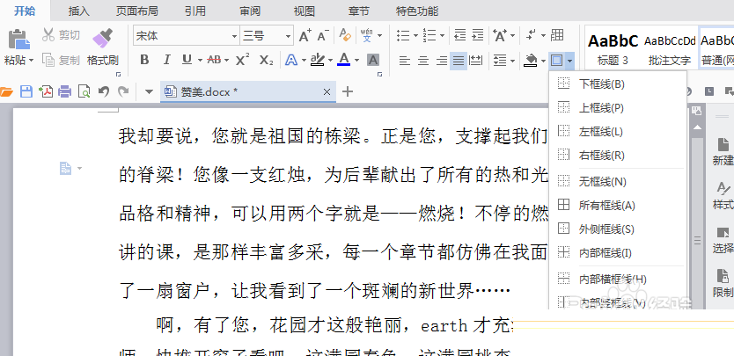Apply paragraph shading paint bucket

531,61
